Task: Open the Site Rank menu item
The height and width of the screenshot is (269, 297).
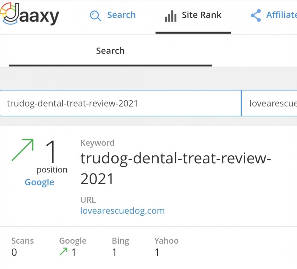Action: coord(202,15)
